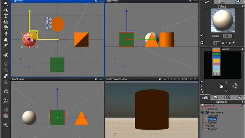245x138 pixels.
Task: Pick the blue color swatch in dropdown
Action: click(x=216, y=57)
